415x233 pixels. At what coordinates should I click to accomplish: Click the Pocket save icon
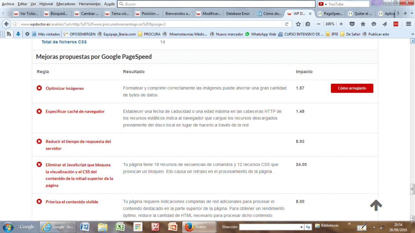click(x=352, y=24)
